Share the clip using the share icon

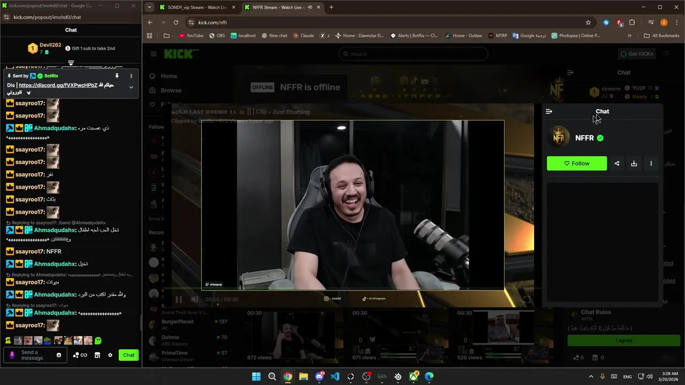click(x=617, y=164)
